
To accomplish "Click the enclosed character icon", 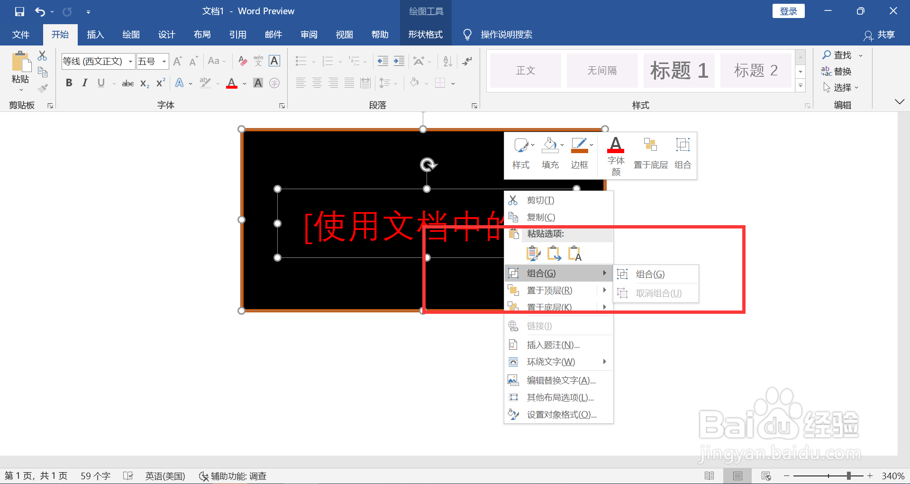I will pyautogui.click(x=274, y=83).
